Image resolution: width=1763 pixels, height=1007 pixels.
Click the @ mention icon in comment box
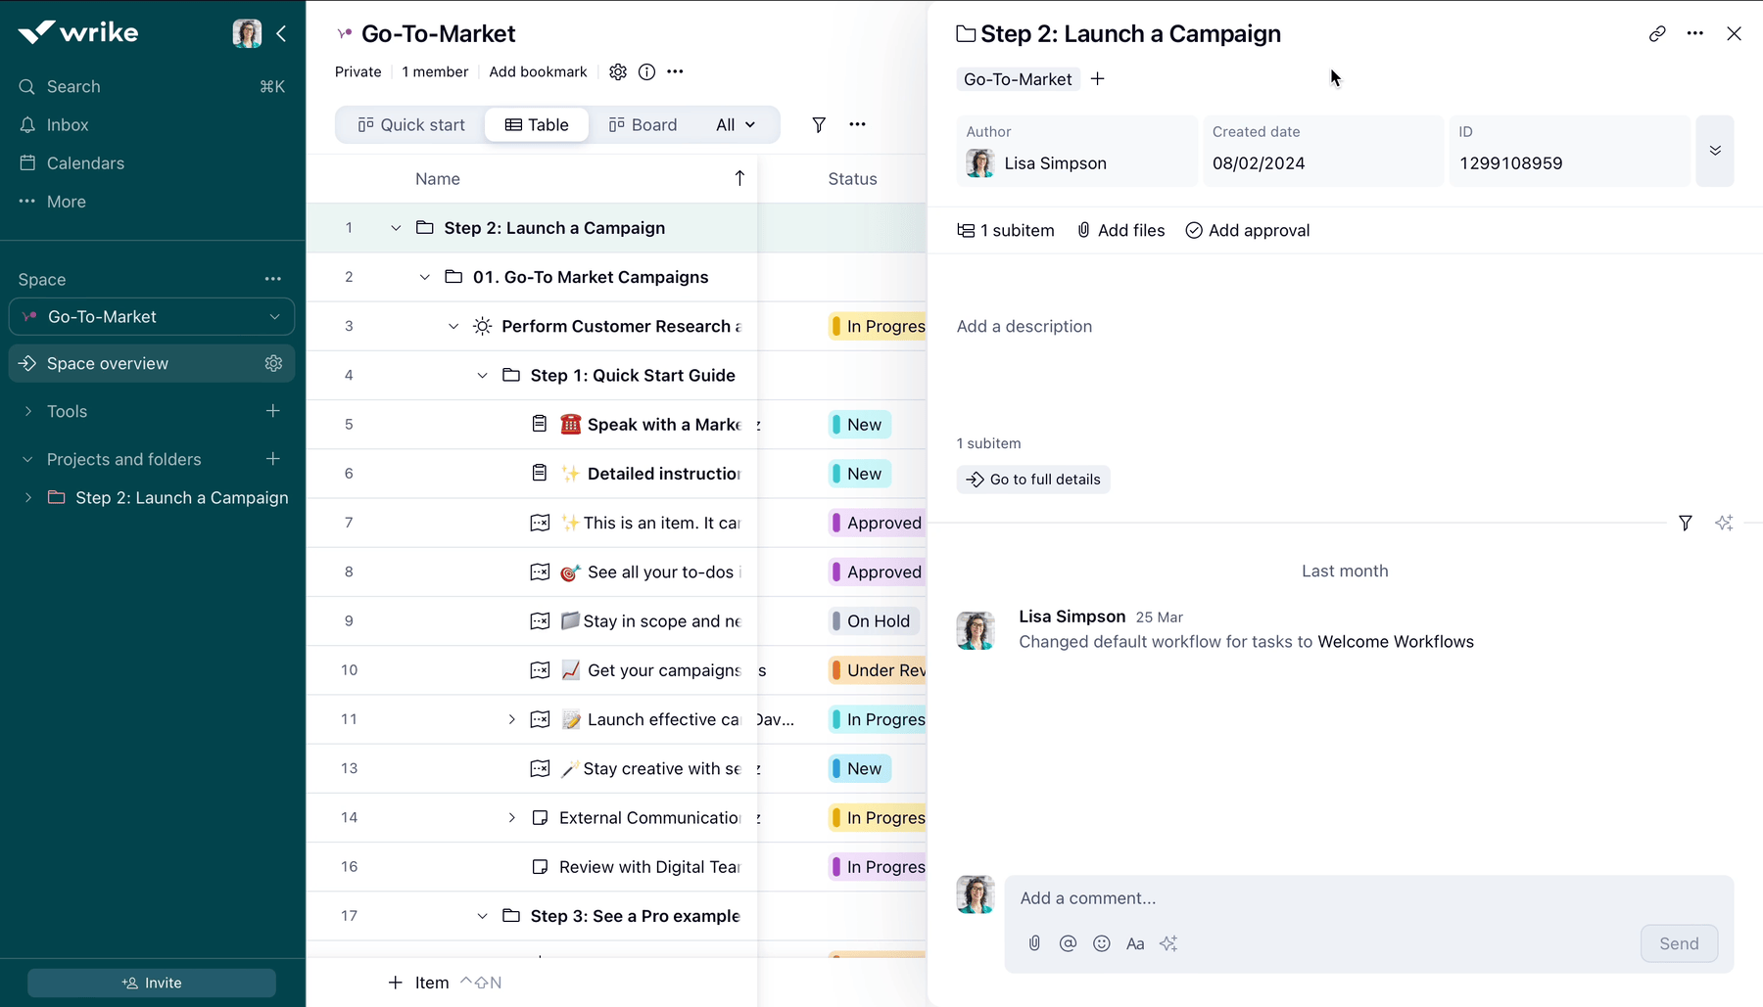click(x=1068, y=943)
